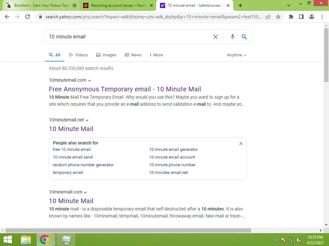
Task: Search for 10 minute email send
Action: (72, 157)
